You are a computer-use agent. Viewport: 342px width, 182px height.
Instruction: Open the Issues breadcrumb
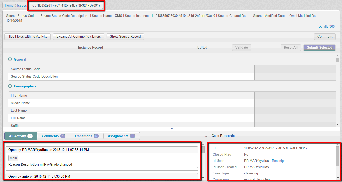tap(22, 6)
